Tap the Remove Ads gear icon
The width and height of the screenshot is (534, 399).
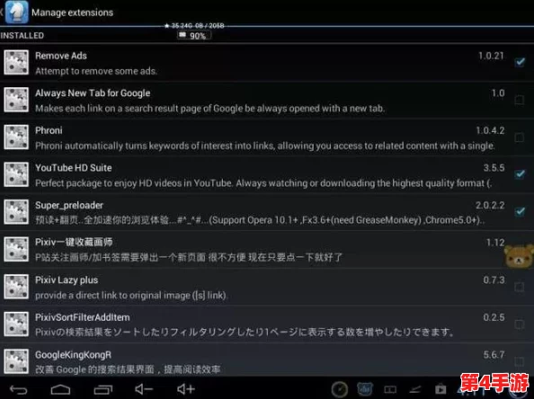16,62
